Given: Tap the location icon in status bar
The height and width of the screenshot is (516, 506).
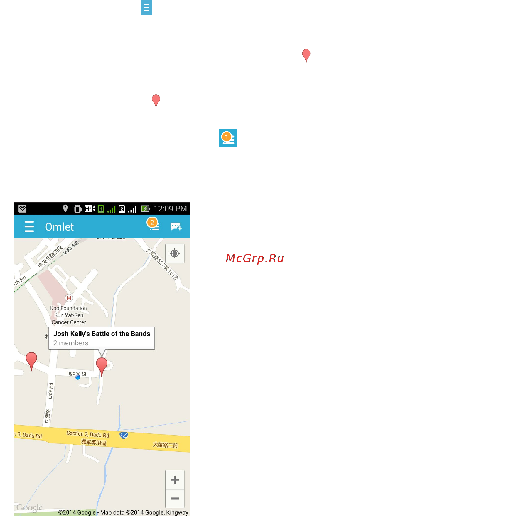Looking at the screenshot, I should click(x=65, y=209).
